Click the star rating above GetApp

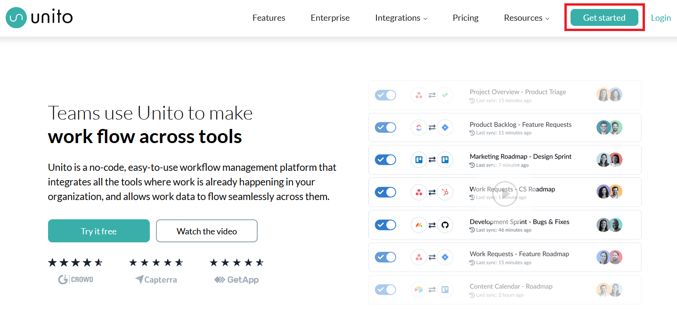237,262
